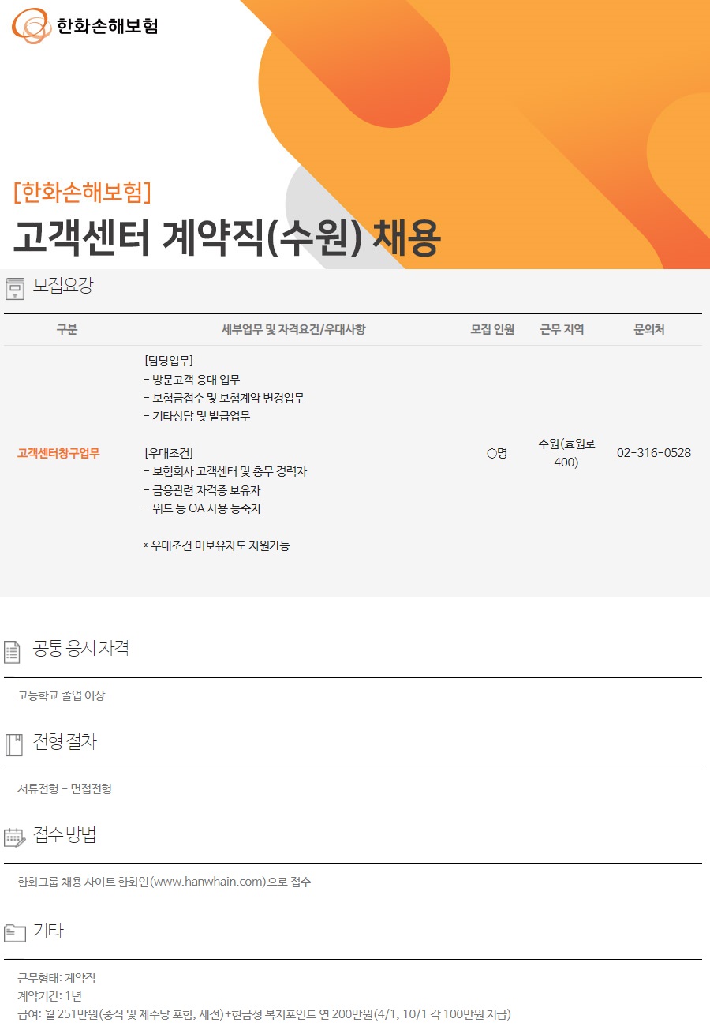Click the 구분 column header
The width and height of the screenshot is (710, 1034).
(x=67, y=330)
